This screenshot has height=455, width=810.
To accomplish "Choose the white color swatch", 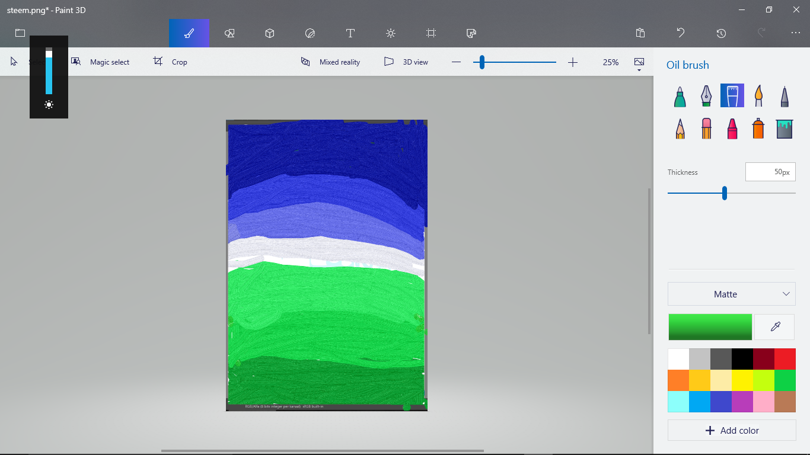I will coord(678,359).
